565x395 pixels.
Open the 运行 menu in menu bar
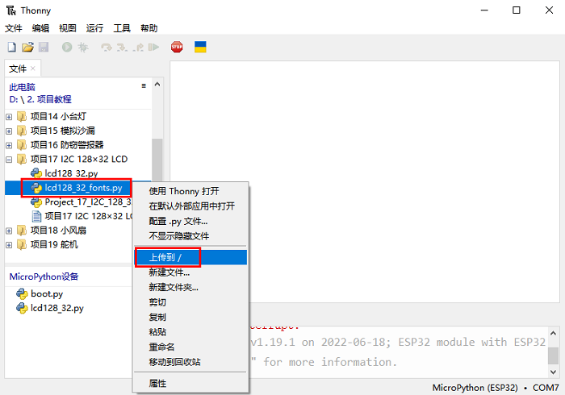(94, 27)
